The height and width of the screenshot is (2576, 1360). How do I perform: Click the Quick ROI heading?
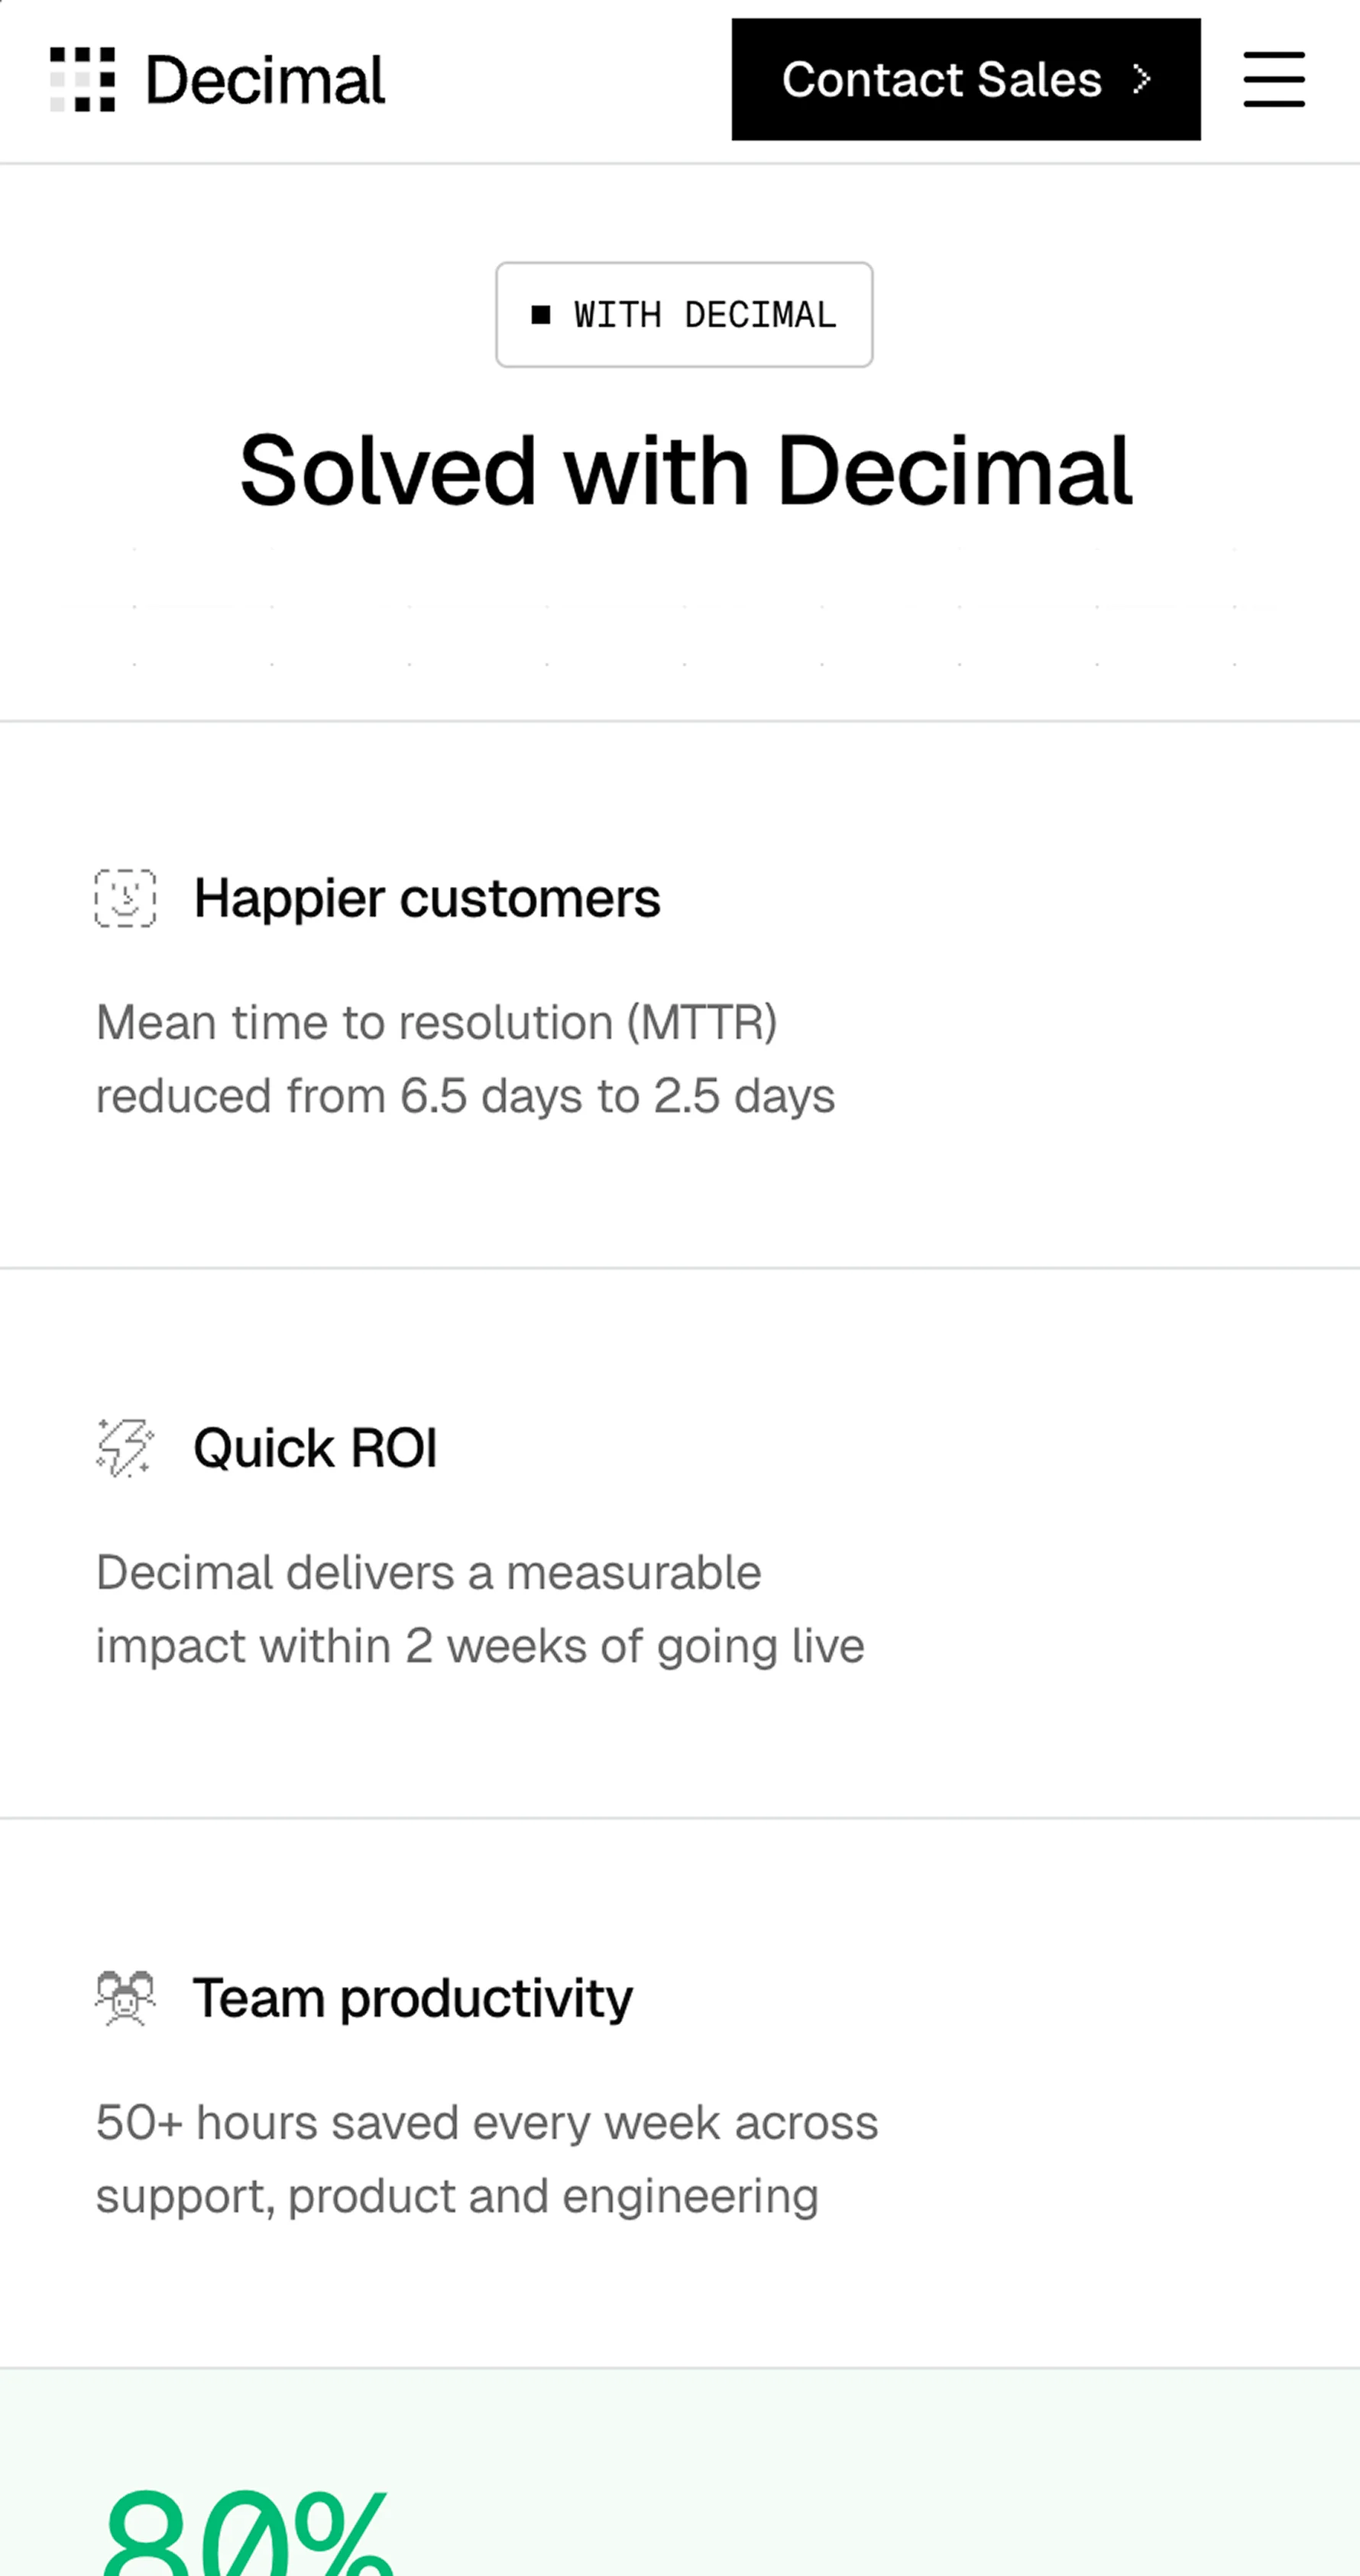click(x=315, y=1448)
